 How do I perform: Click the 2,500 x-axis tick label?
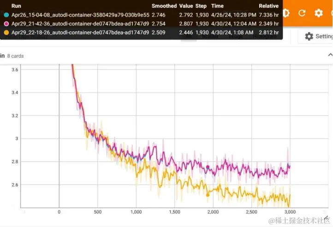pyautogui.click(x=252, y=212)
